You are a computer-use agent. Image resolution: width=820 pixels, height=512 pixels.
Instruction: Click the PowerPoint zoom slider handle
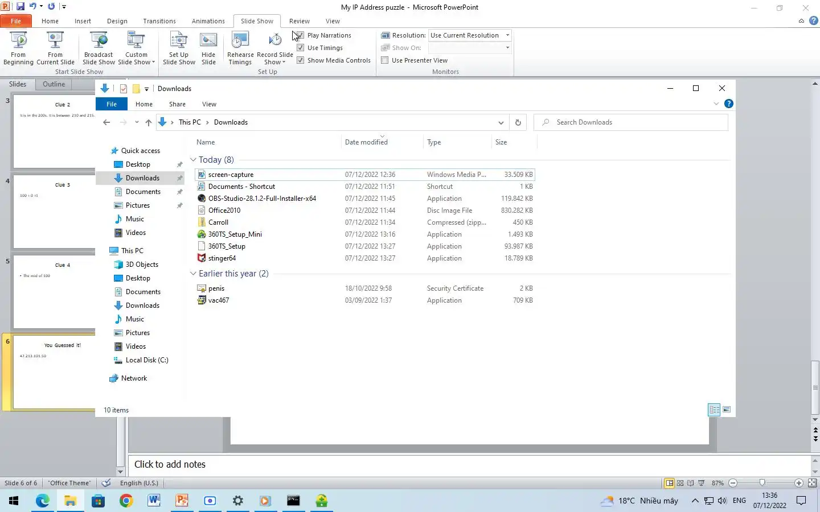pos(762,483)
